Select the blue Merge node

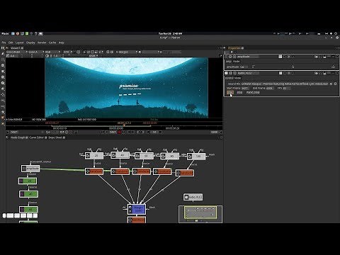coord(137,210)
